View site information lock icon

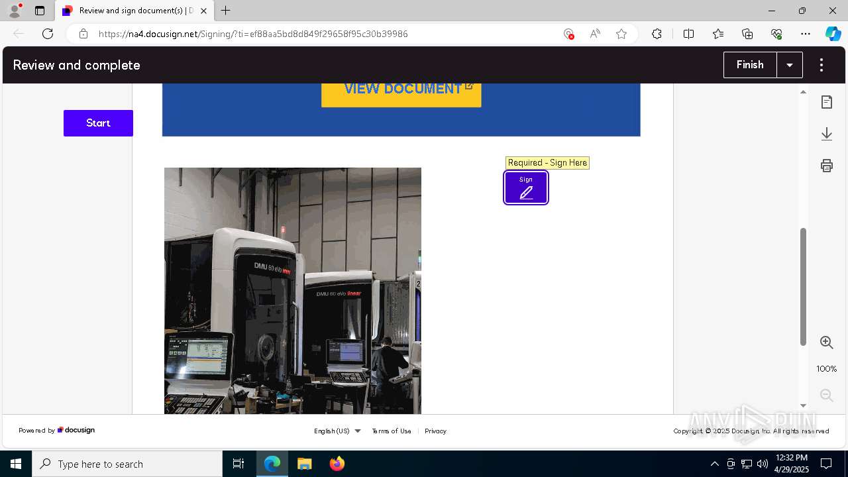click(83, 34)
